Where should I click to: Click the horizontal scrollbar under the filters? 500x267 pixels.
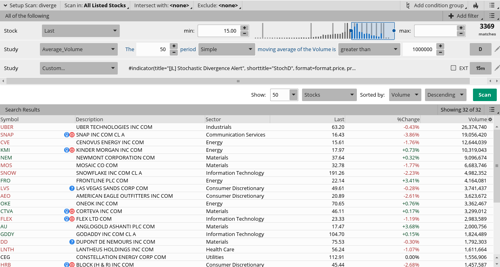(238, 81)
